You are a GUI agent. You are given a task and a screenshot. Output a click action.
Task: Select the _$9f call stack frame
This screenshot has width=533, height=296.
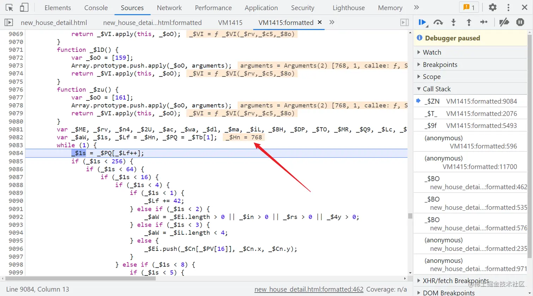click(x=470, y=125)
